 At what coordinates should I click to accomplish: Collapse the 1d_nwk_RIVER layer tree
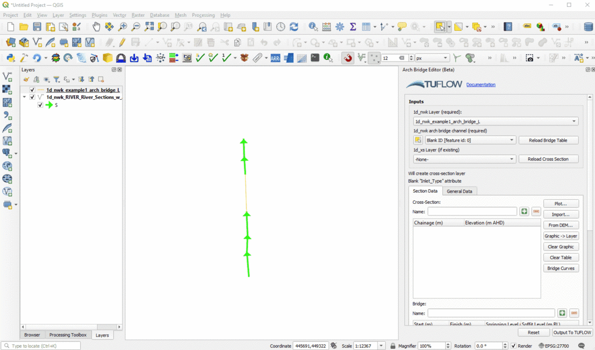coord(24,98)
